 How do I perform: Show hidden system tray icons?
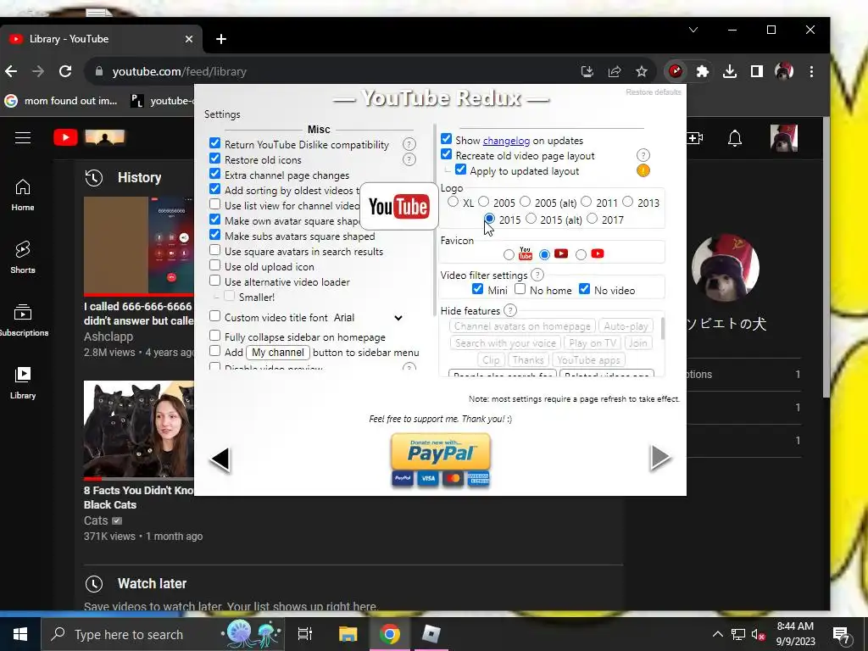[717, 634]
